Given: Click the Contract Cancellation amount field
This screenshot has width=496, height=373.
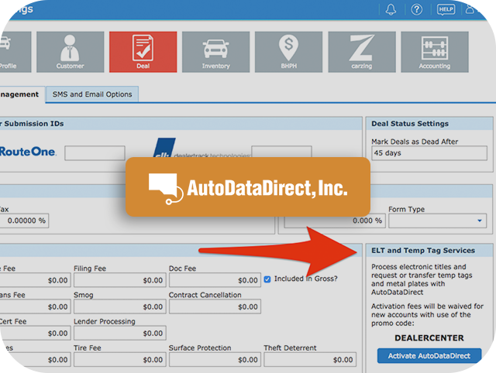Looking at the screenshot, I should click(215, 306).
